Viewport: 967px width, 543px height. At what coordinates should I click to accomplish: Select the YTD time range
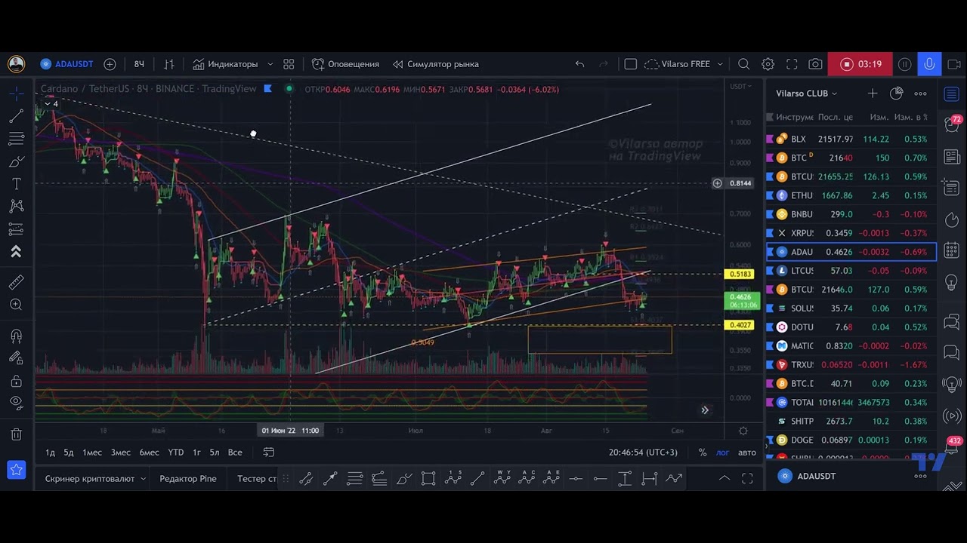pos(176,452)
